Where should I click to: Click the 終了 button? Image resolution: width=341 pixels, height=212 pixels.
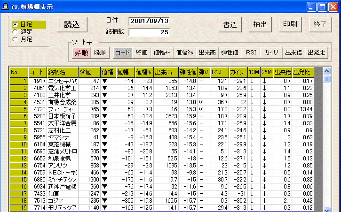[x=320, y=24]
